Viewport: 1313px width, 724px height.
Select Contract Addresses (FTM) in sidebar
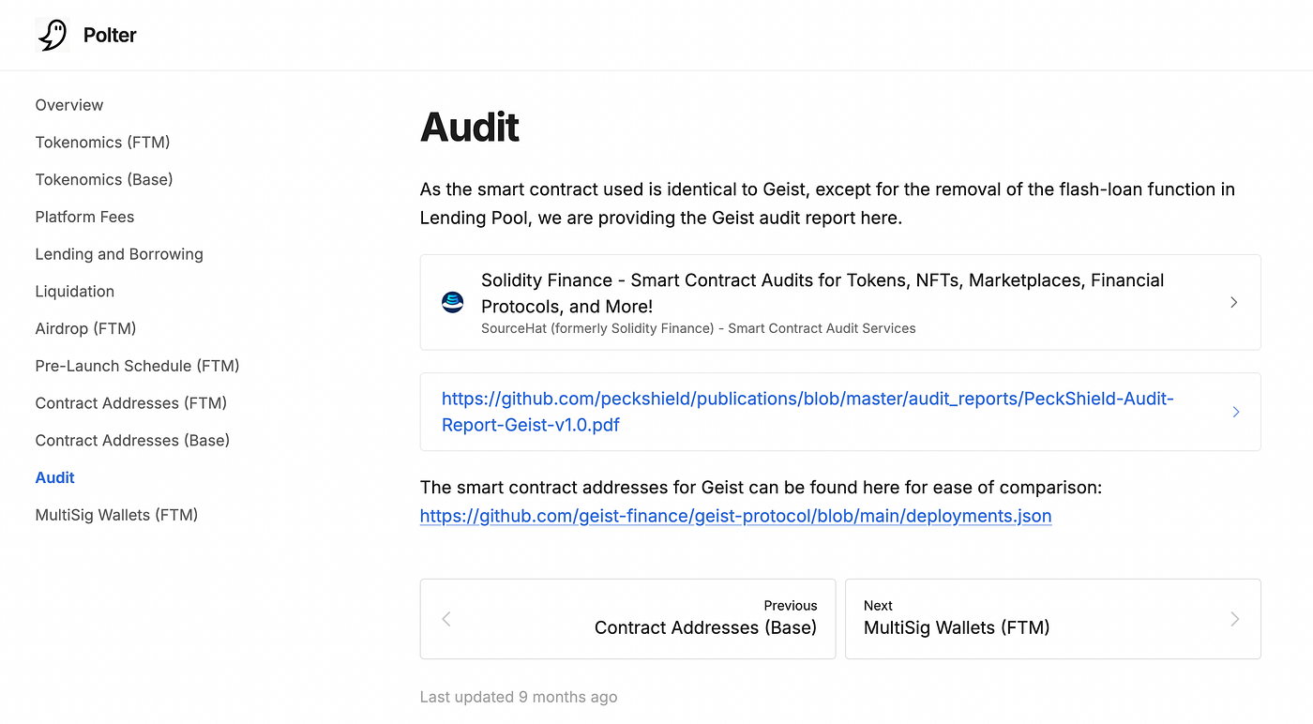[131, 403]
